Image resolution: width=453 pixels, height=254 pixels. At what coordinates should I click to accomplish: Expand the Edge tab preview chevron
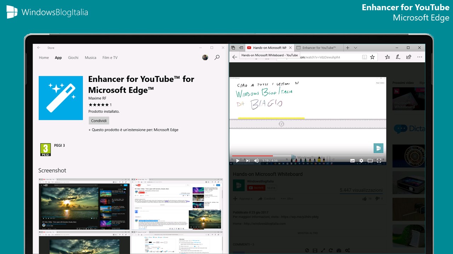[356, 48]
